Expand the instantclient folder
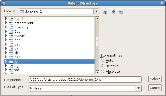 tap(6, 23)
